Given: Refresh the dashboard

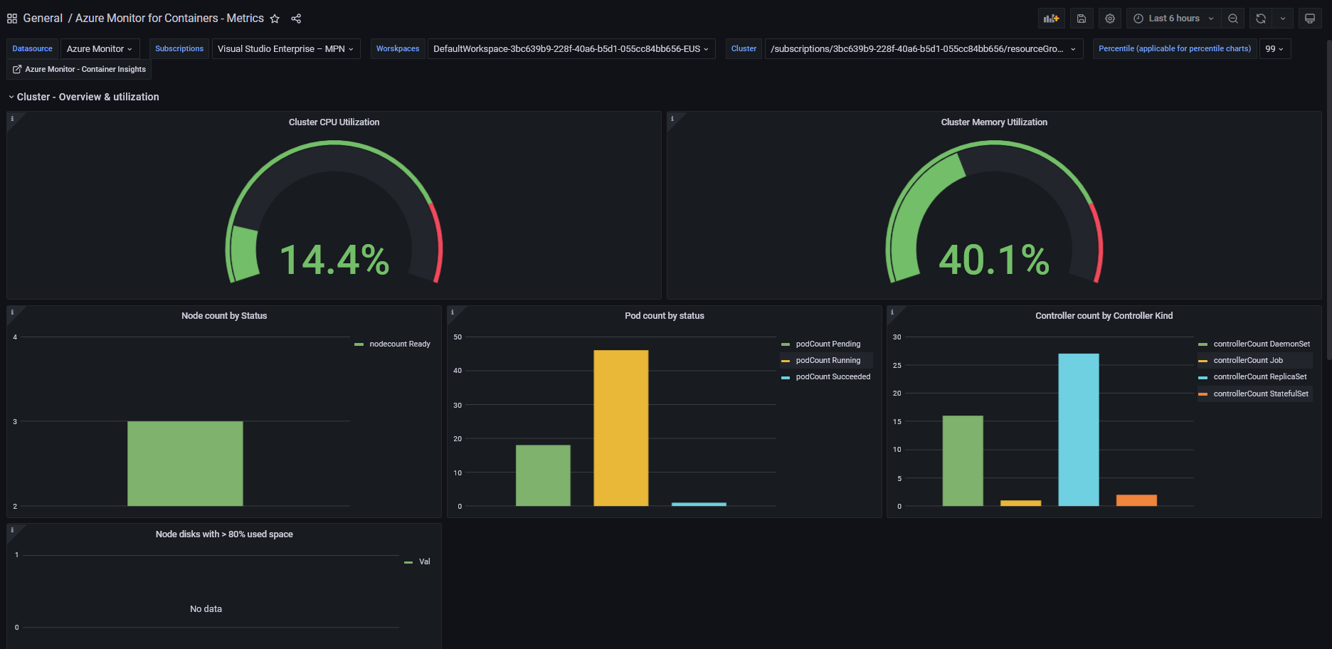Looking at the screenshot, I should coord(1261,19).
